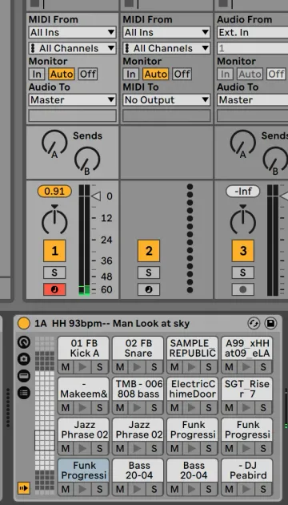Open track 2 MIDI From All Ins dropdown
Screen dimensions: 288x505
pyautogui.click(x=166, y=33)
